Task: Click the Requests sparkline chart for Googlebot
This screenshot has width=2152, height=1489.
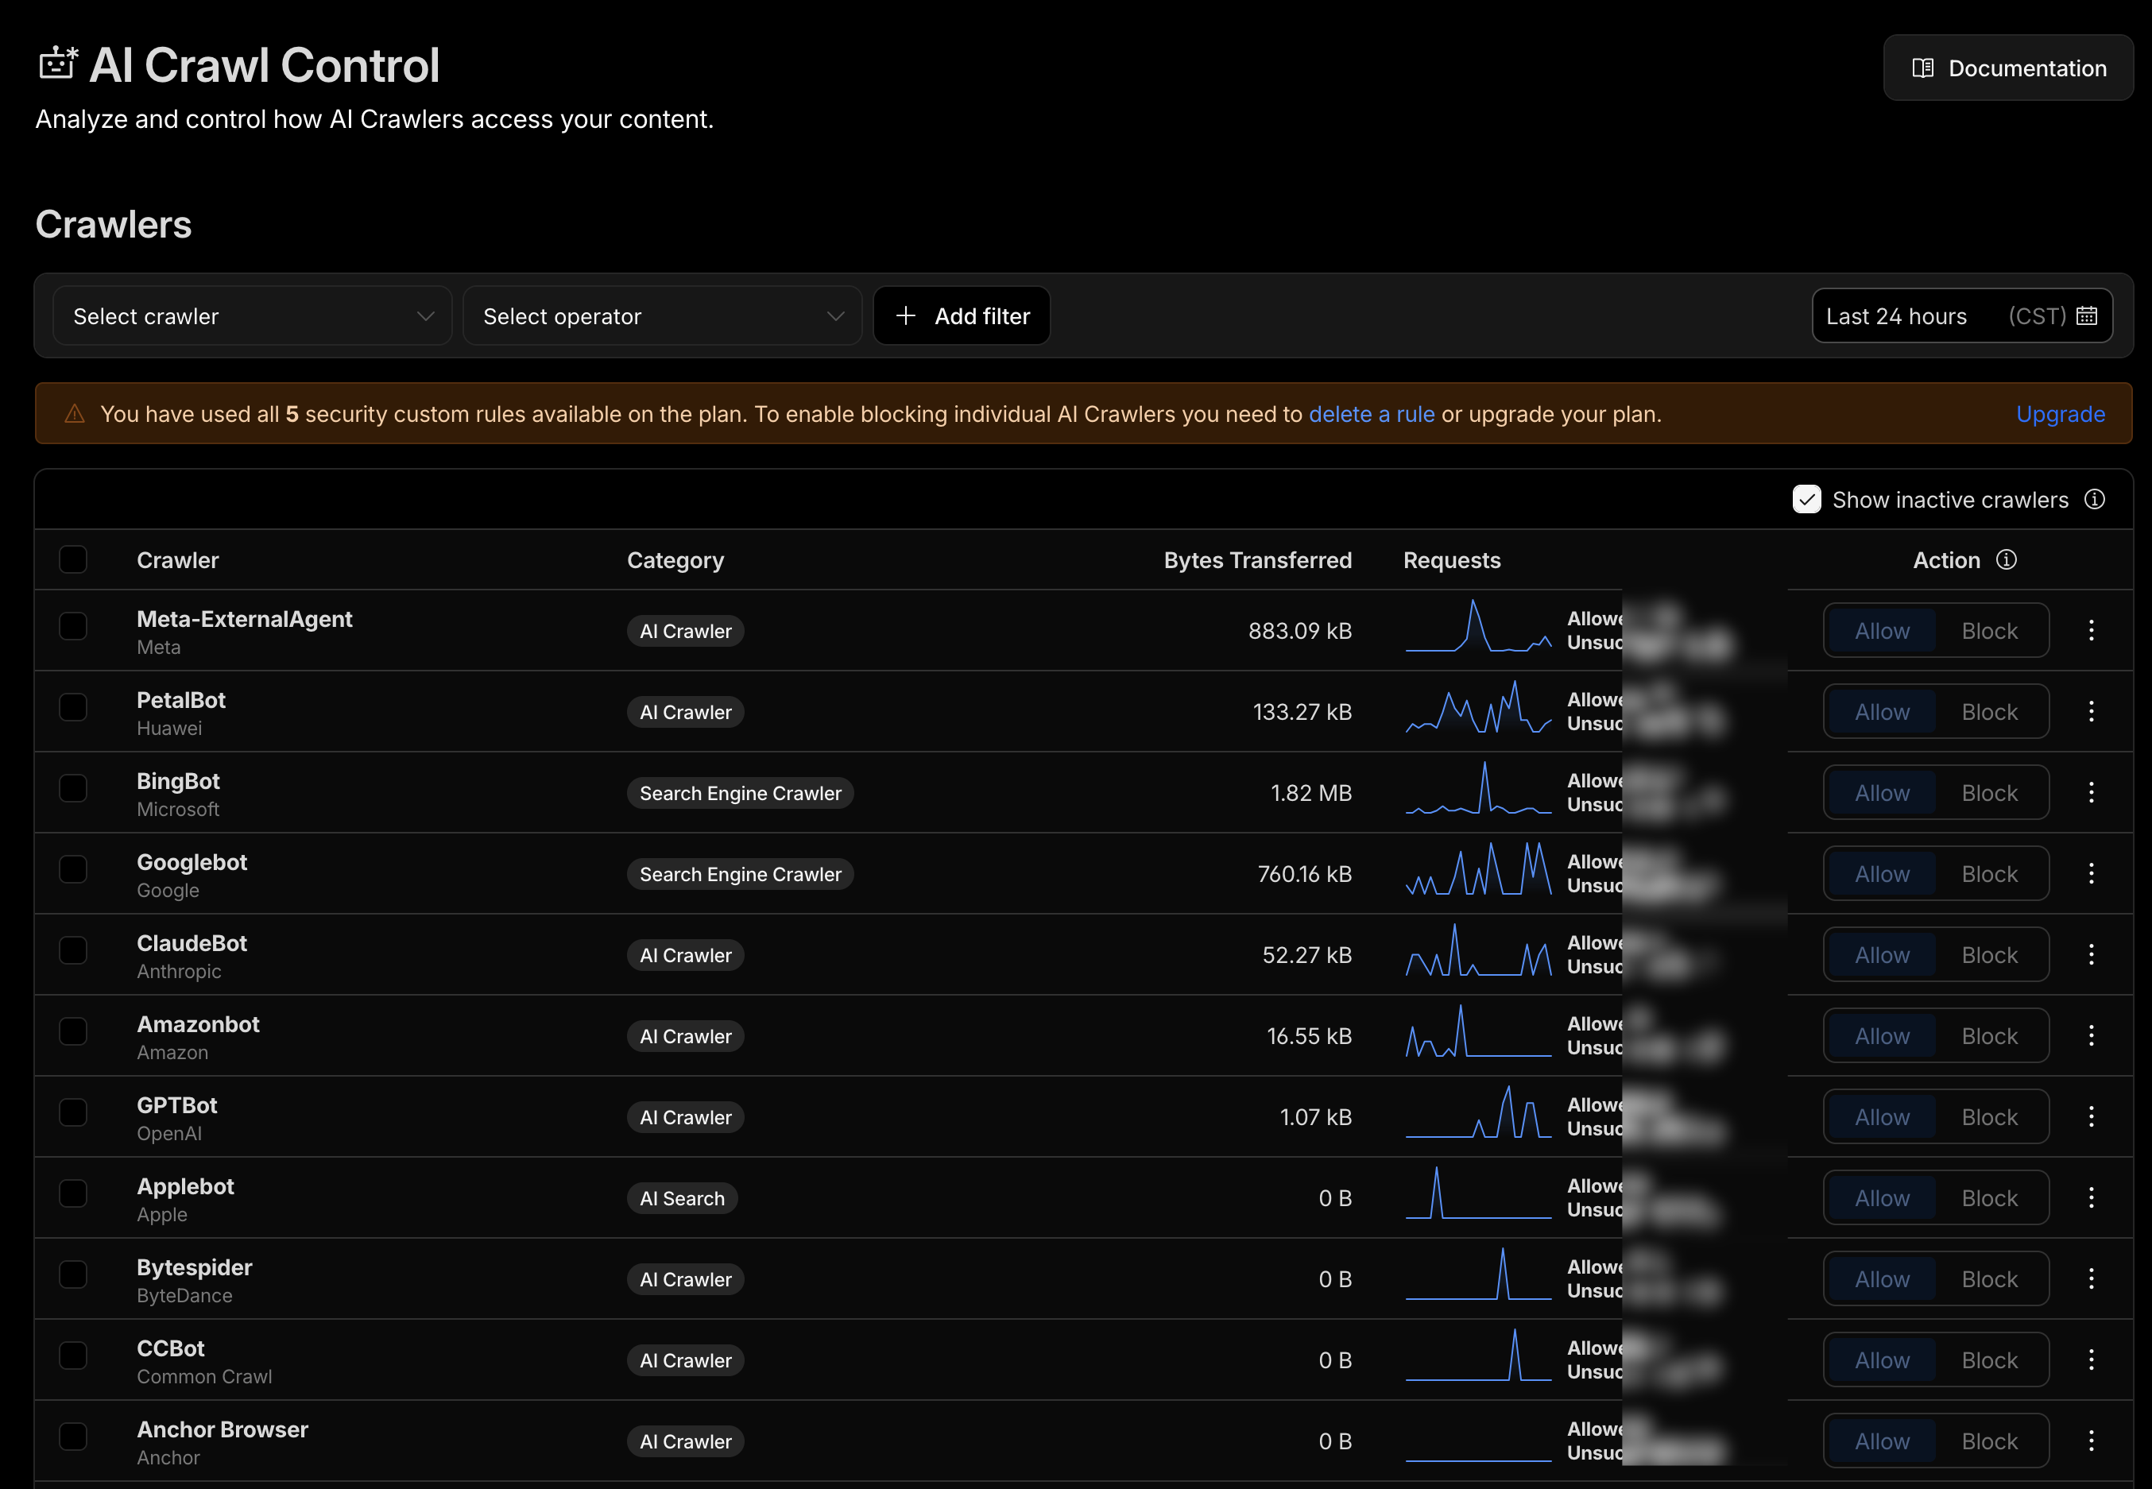Action: pyautogui.click(x=1477, y=872)
